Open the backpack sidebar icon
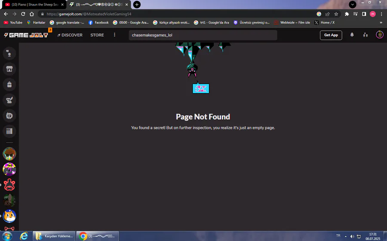387x241 pixels. coord(9,84)
